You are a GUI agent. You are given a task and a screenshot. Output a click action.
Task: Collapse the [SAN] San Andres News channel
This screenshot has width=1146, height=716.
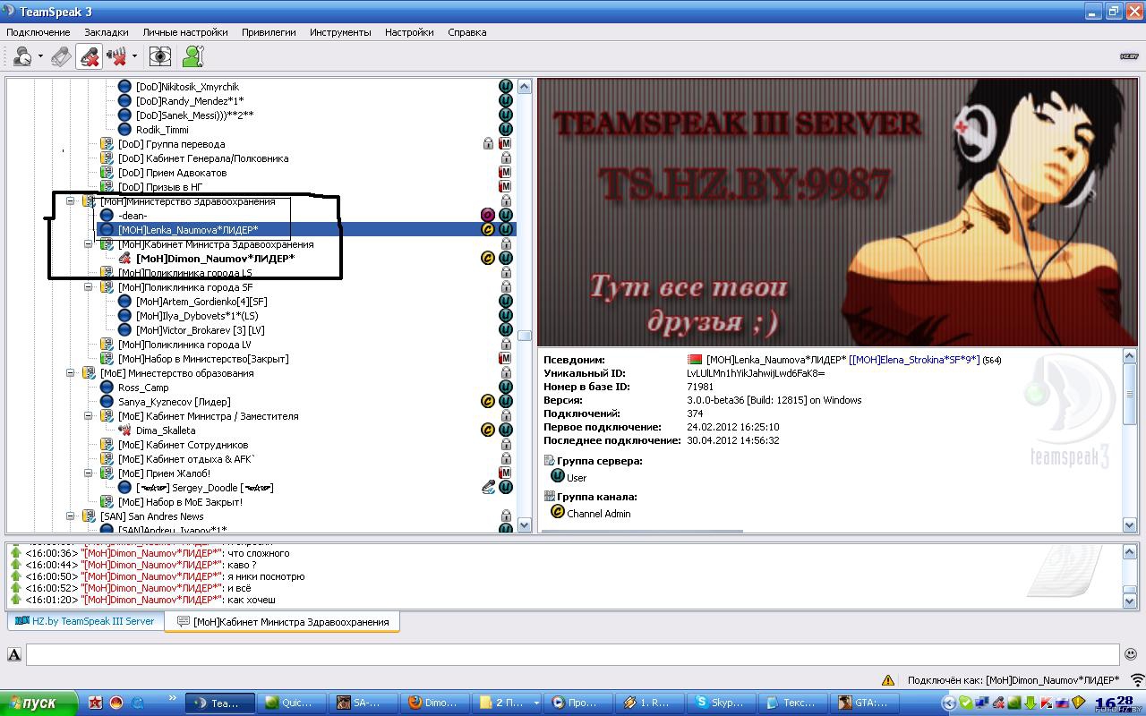click(71, 516)
